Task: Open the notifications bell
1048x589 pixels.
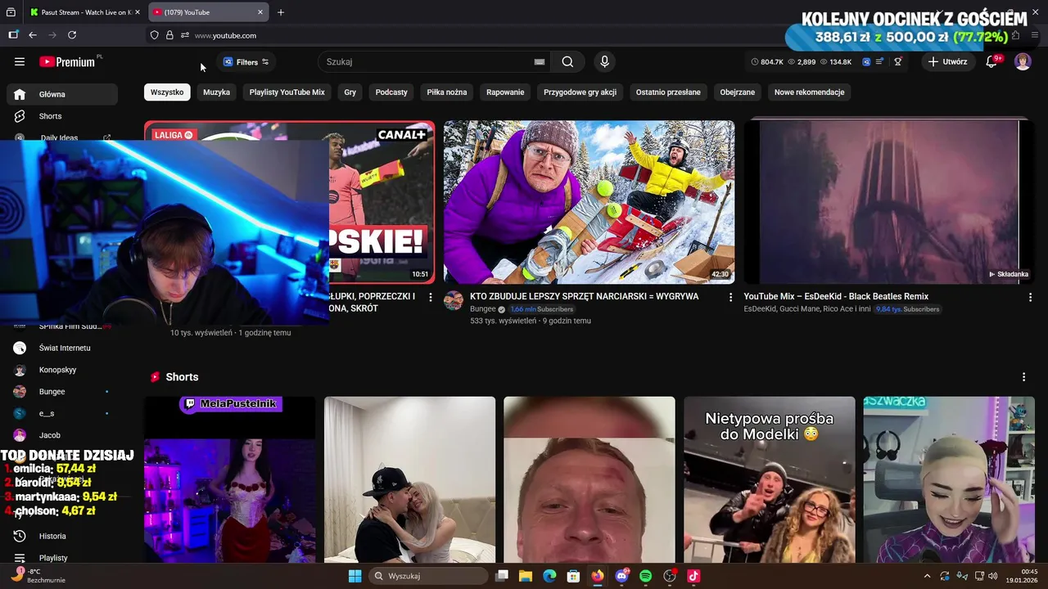Action: (x=992, y=62)
